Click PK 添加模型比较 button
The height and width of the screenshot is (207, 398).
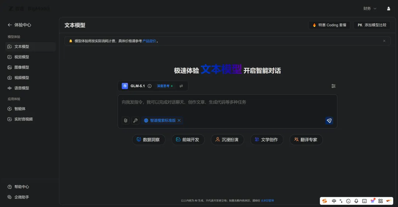pos(372,25)
